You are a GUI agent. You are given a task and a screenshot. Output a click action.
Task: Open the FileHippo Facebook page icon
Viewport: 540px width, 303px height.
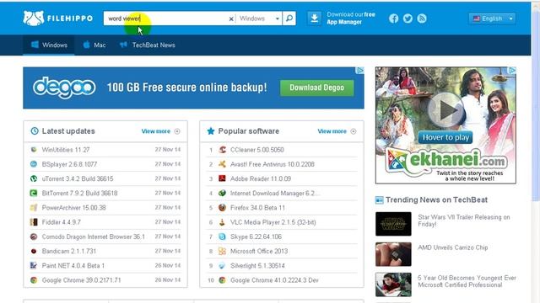394,19
